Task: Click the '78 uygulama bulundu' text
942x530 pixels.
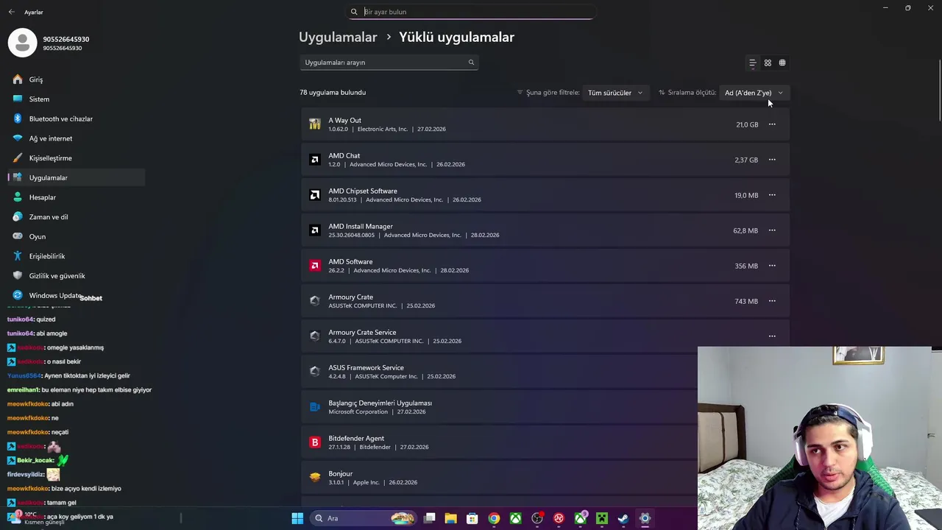Action: click(x=333, y=92)
